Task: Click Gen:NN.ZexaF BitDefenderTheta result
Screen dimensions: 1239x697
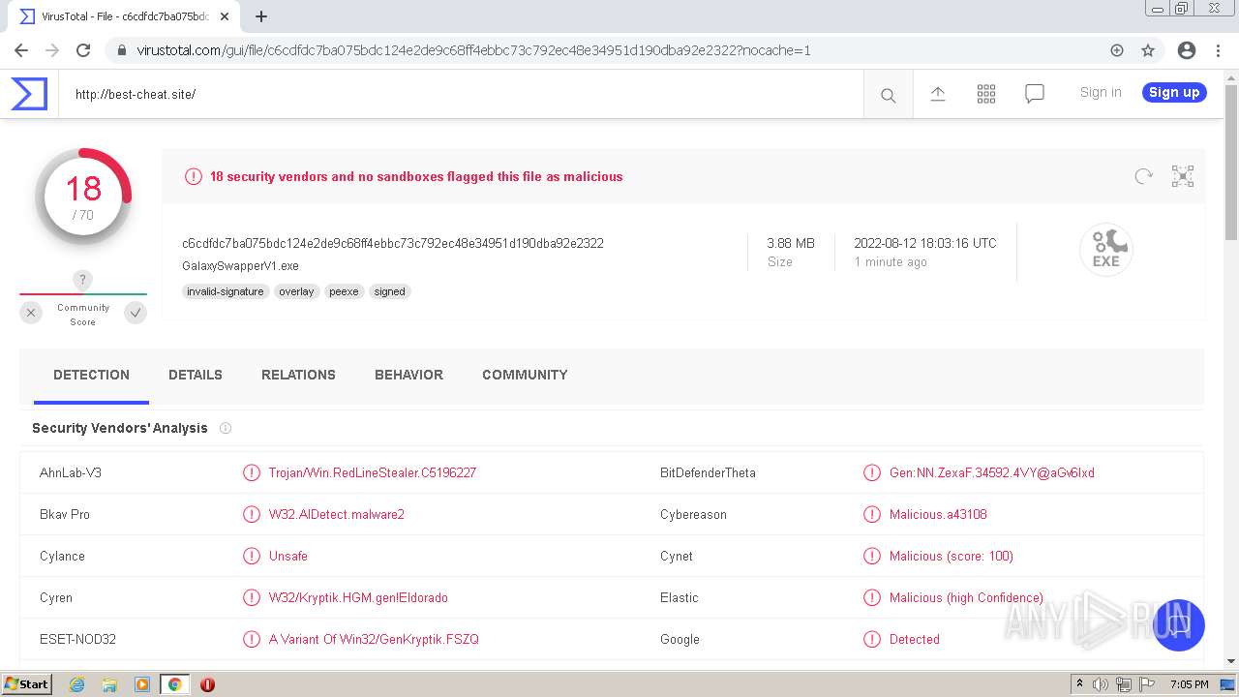Action: point(992,472)
